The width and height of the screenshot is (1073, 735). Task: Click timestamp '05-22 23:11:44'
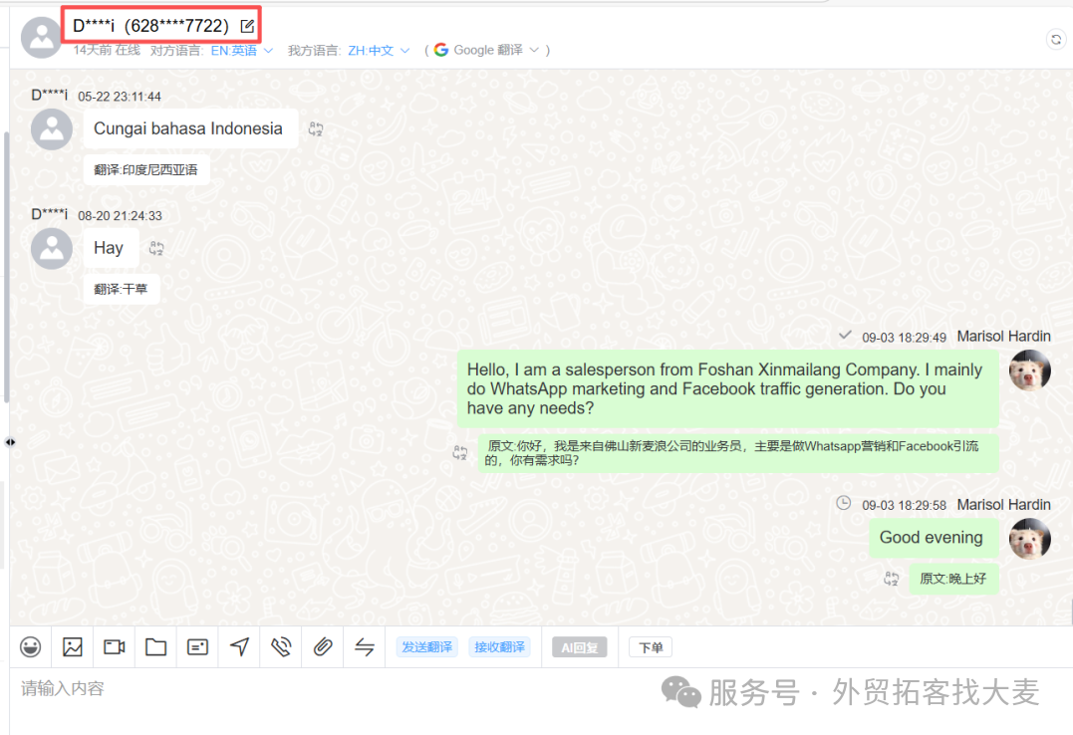120,97
